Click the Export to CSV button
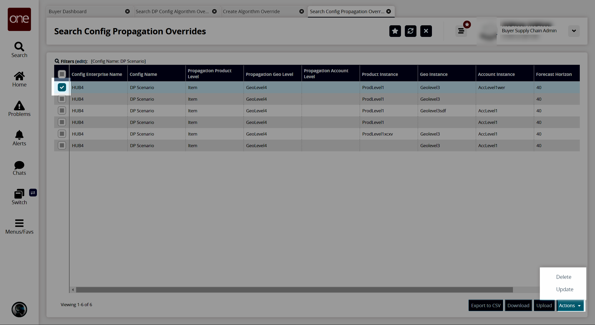 [486, 305]
